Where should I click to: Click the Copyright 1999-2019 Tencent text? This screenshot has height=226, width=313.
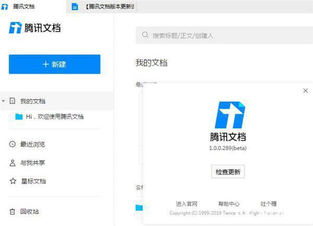pos(226,213)
